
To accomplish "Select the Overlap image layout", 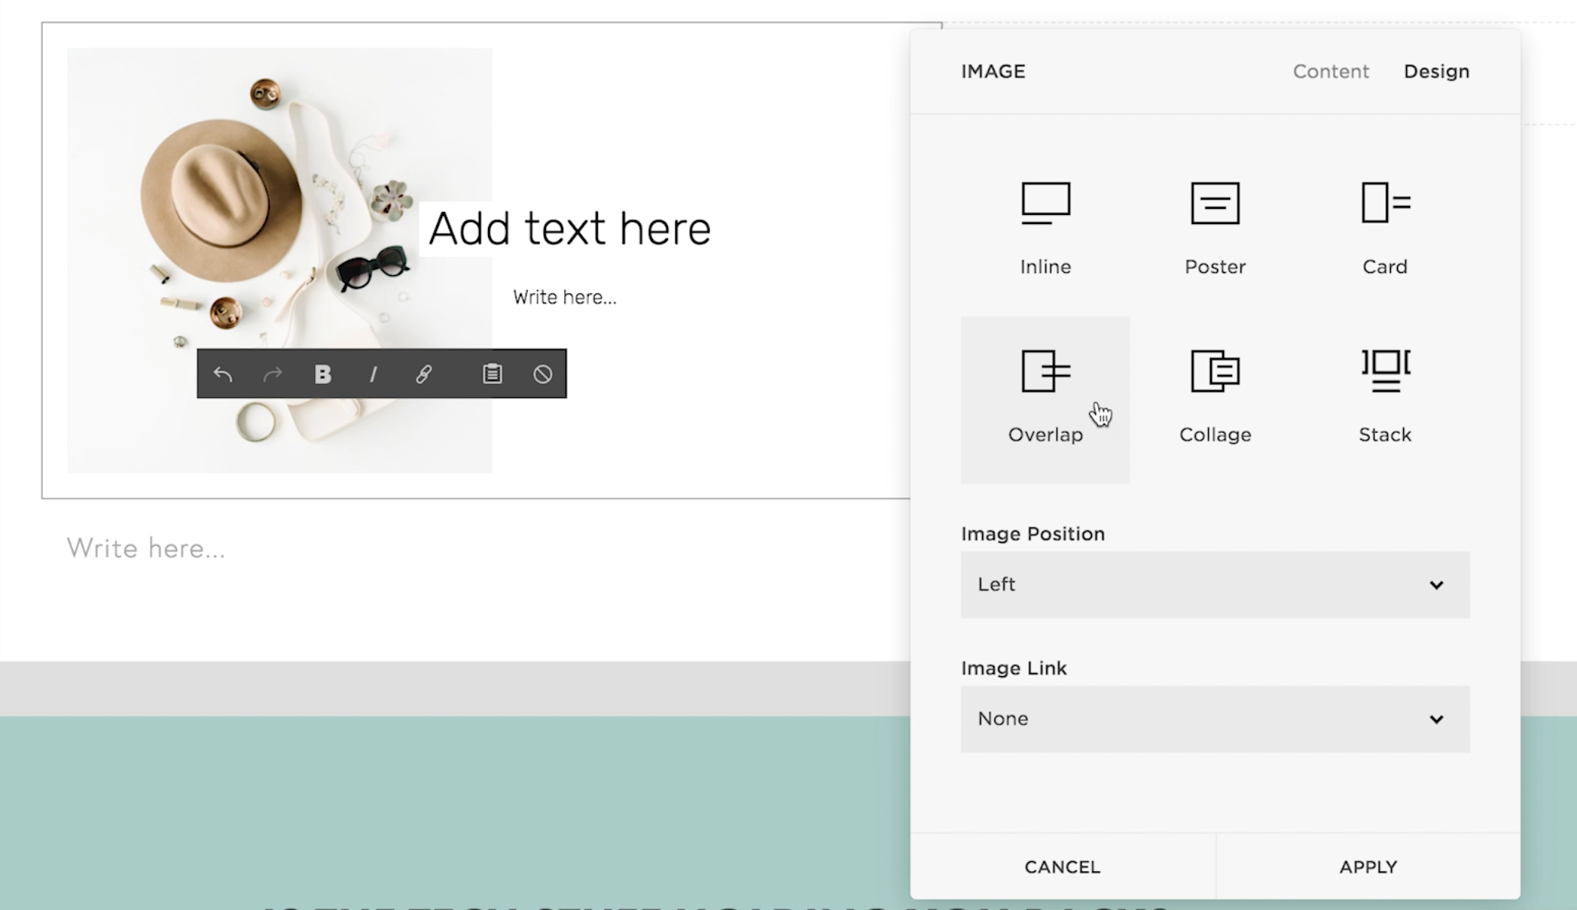I will 1045,393.
